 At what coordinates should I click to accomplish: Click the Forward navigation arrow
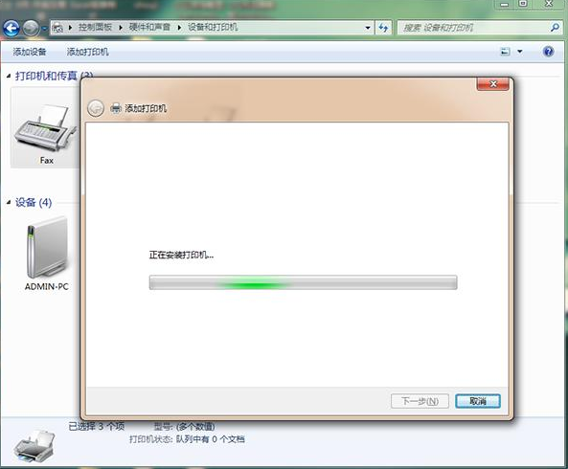click(31, 28)
